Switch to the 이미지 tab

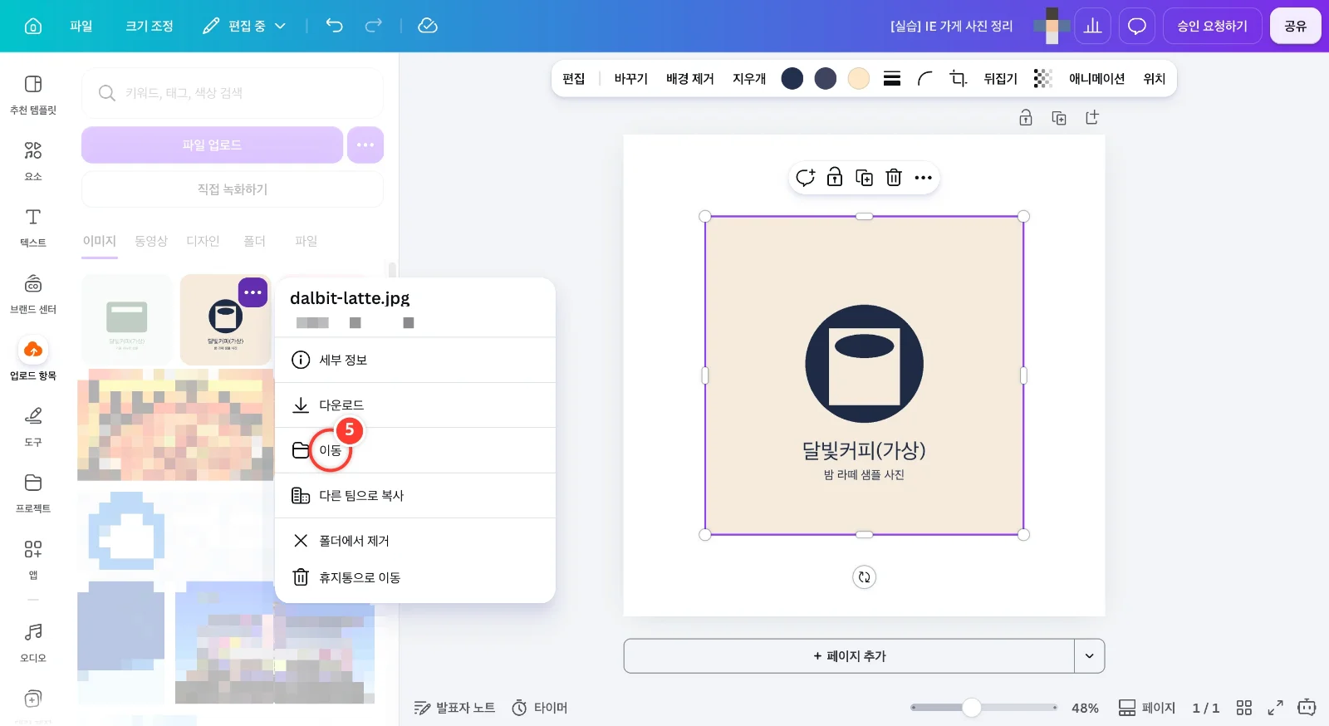(x=100, y=241)
